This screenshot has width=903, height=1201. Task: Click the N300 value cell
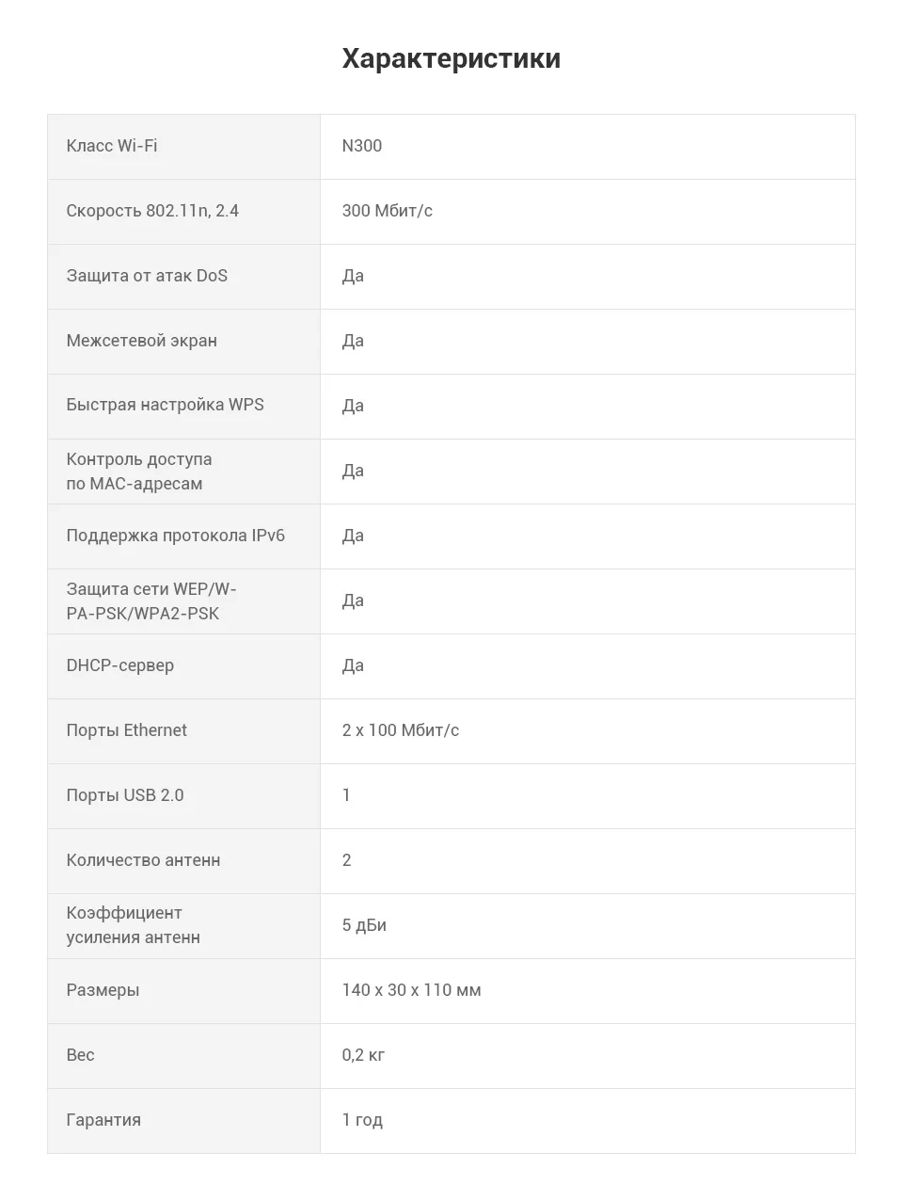pos(362,146)
